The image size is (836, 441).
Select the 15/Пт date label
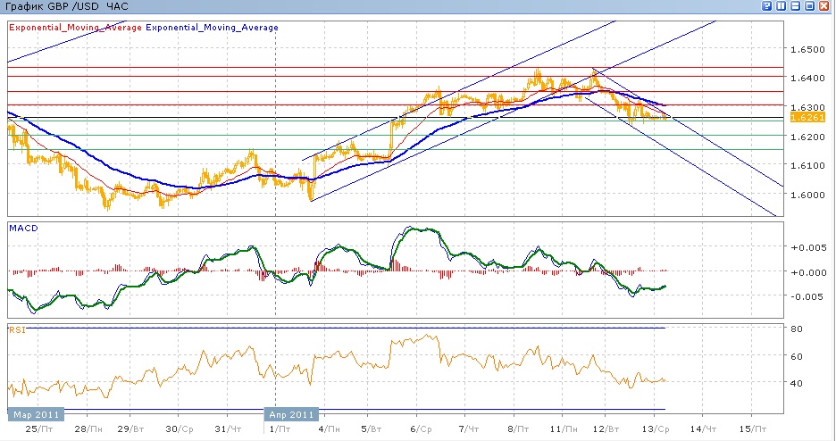tap(753, 429)
